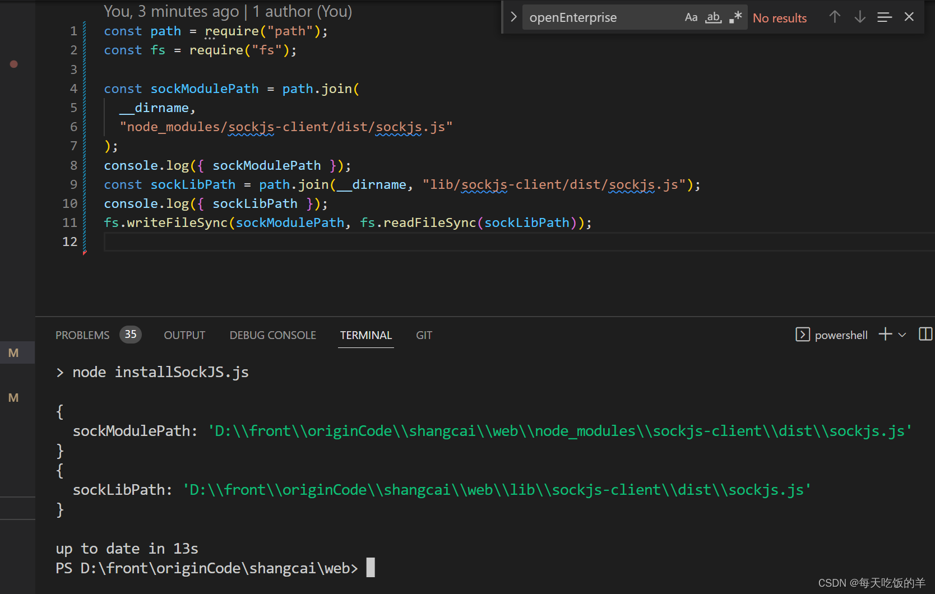This screenshot has width=935, height=594.
Task: Switch to the DEBUG CONSOLE tab
Action: [x=272, y=335]
